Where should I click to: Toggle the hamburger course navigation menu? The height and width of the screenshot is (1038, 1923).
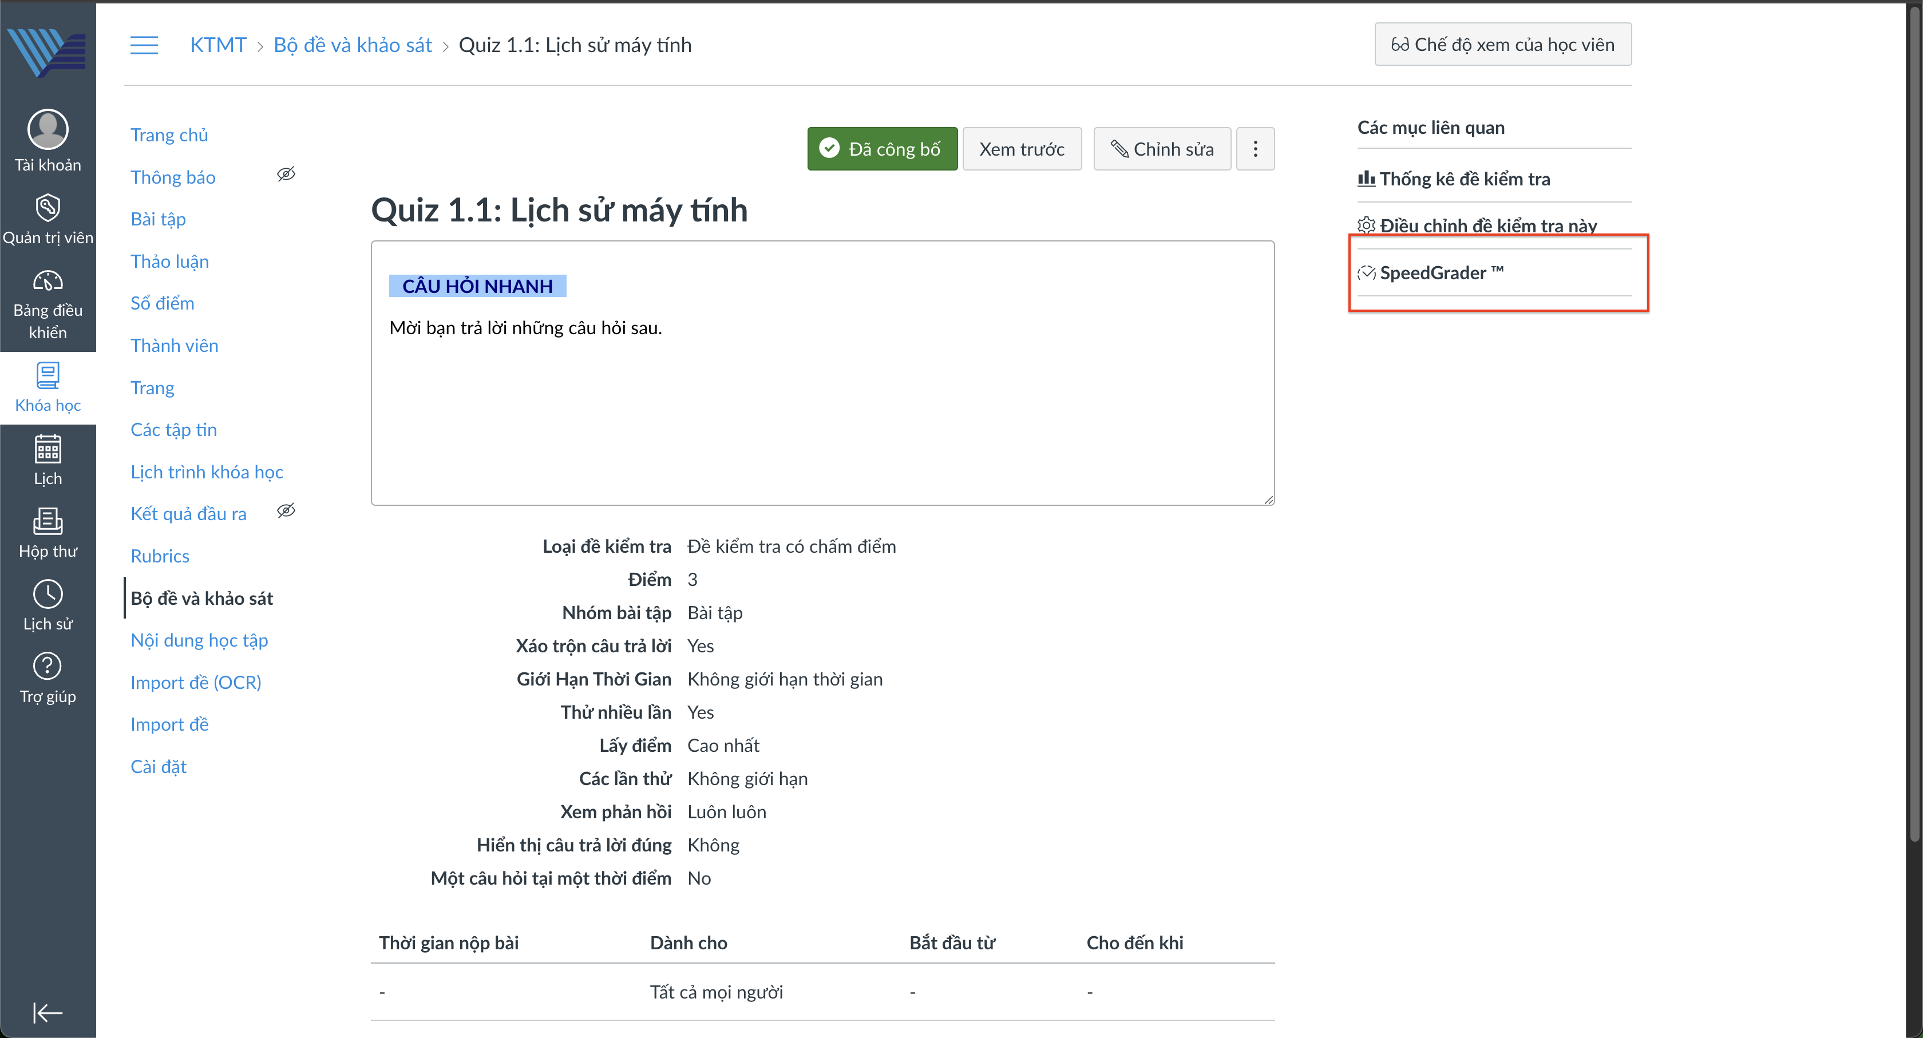(x=144, y=46)
